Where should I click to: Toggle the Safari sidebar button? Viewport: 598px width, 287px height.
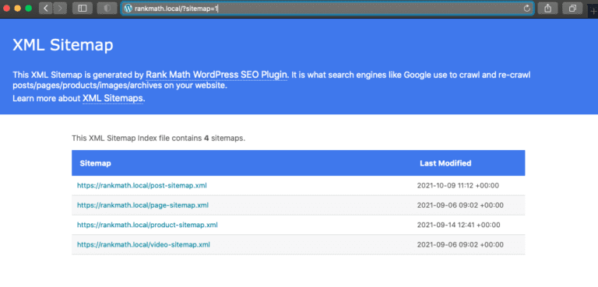[83, 9]
